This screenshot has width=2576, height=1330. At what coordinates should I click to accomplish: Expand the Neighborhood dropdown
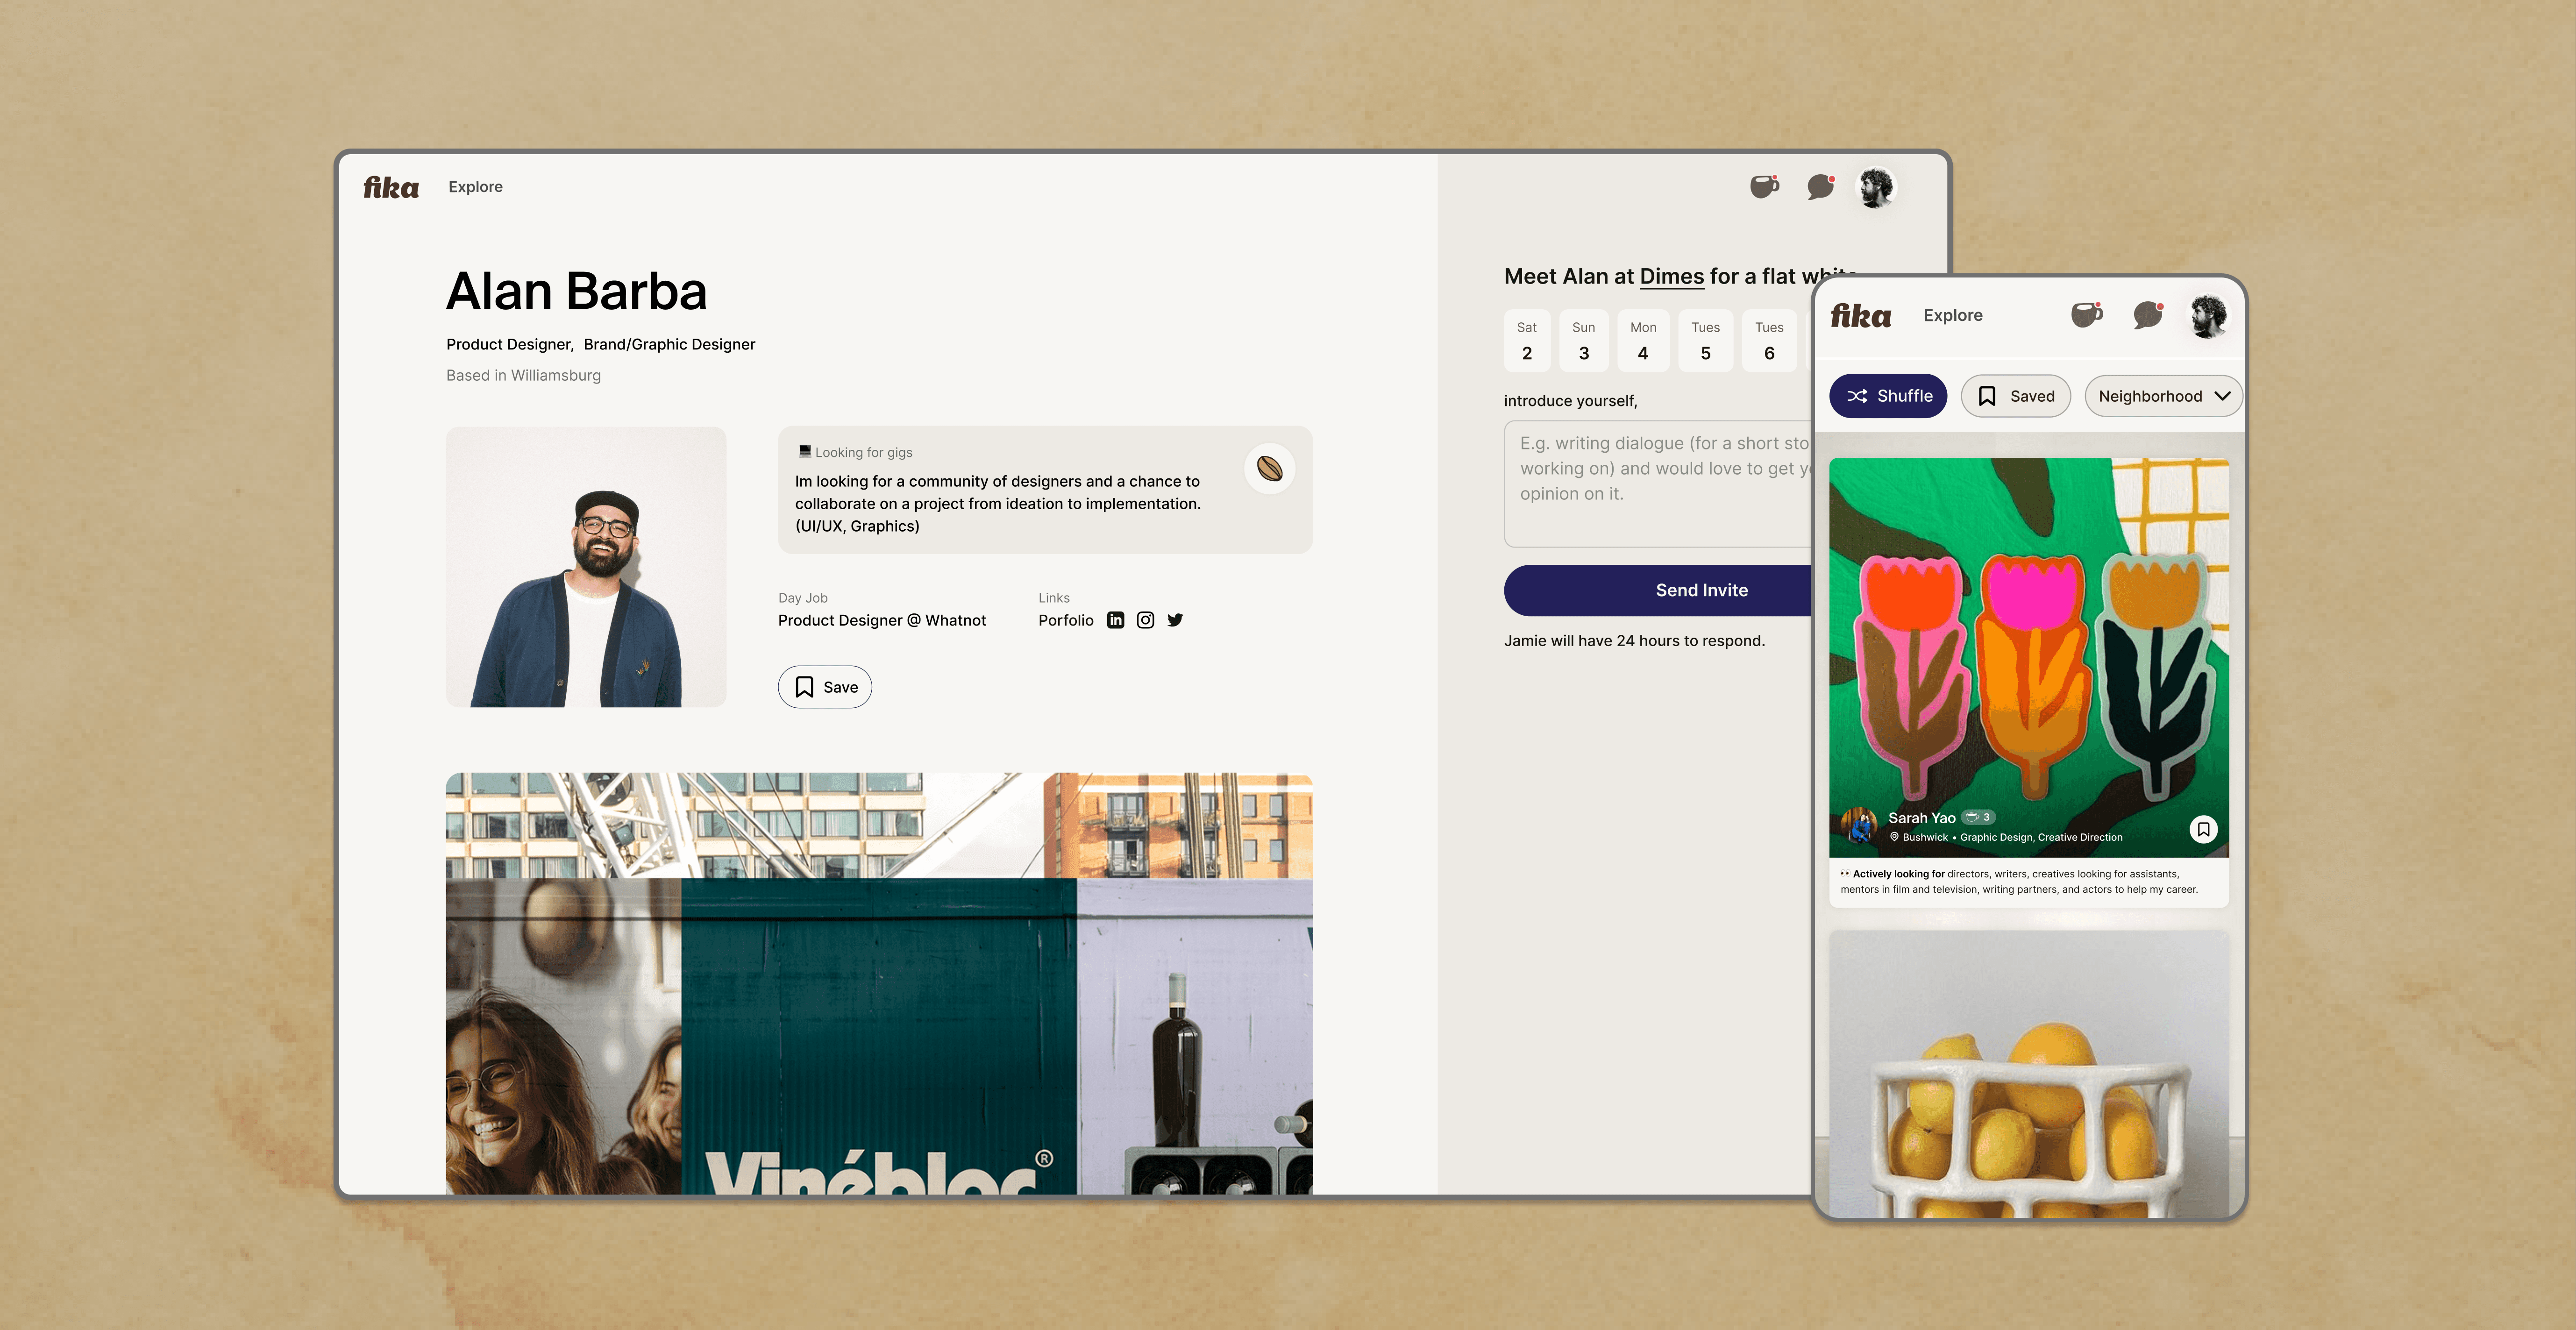pyautogui.click(x=2164, y=396)
